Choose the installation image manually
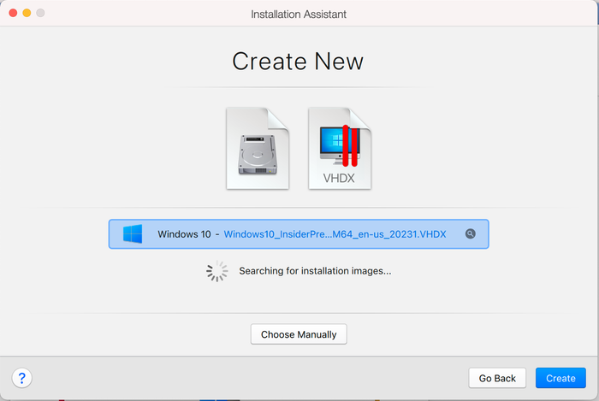599x401 pixels. tap(299, 334)
